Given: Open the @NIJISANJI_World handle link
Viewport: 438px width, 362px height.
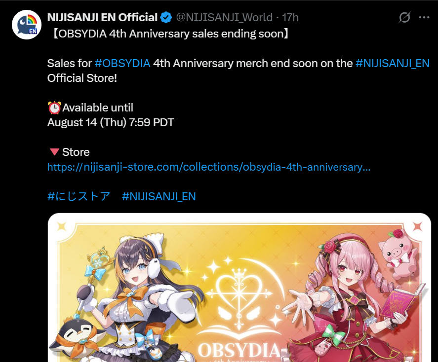Looking at the screenshot, I should (224, 17).
